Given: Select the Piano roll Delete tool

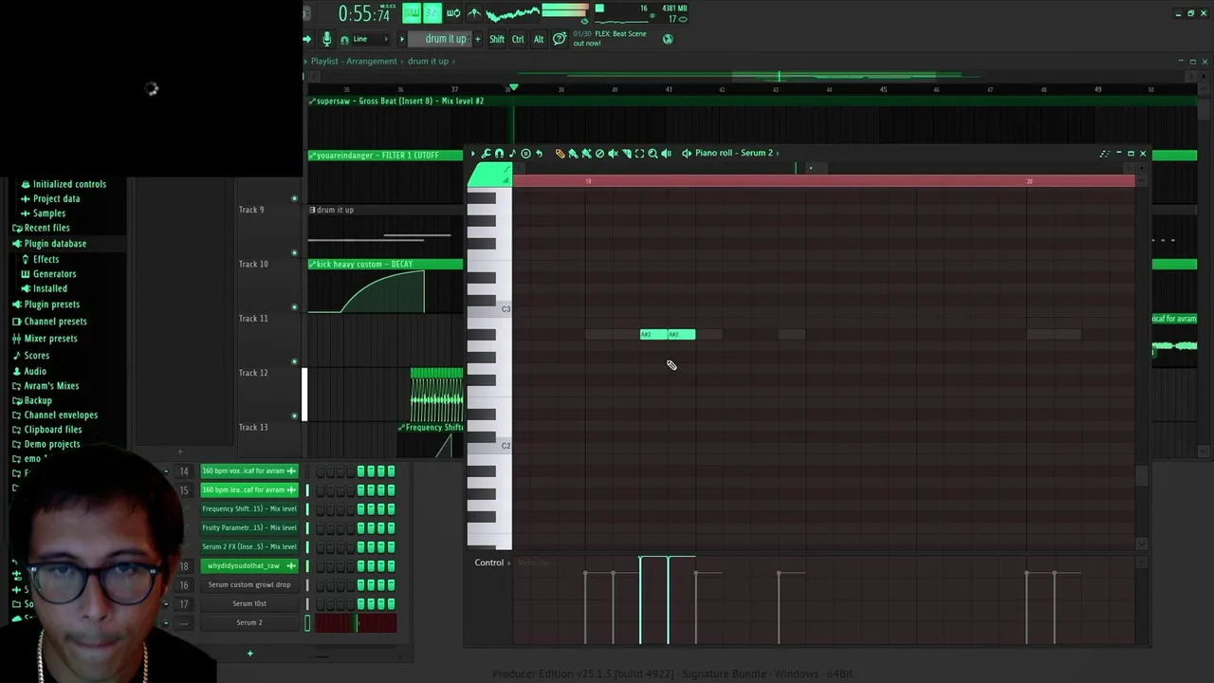Looking at the screenshot, I should click(x=599, y=153).
